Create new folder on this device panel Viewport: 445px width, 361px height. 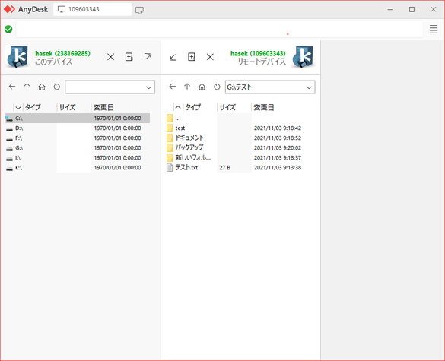(x=129, y=57)
